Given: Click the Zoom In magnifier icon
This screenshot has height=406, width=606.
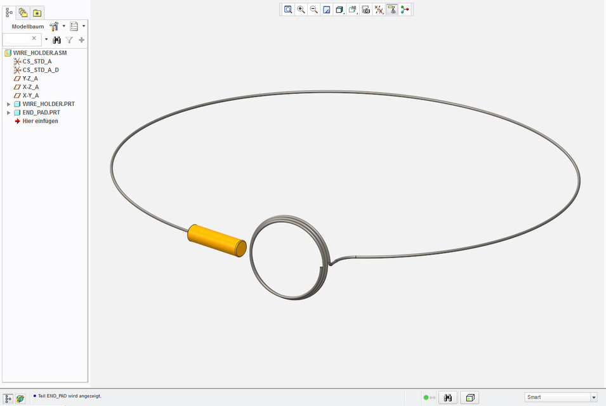Looking at the screenshot, I should pos(301,10).
